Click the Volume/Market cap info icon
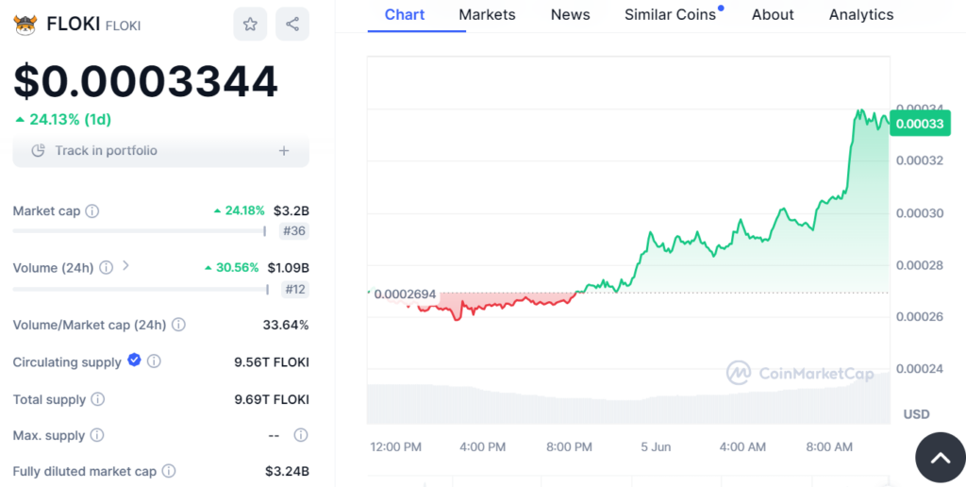Screen dimensions: 966x487 pyautogui.click(x=178, y=325)
